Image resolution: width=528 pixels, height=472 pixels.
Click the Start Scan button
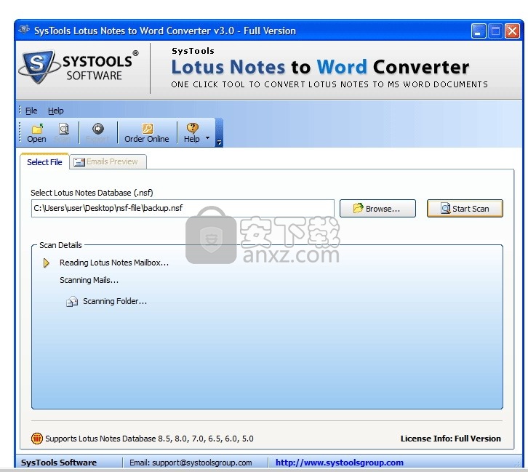click(465, 209)
